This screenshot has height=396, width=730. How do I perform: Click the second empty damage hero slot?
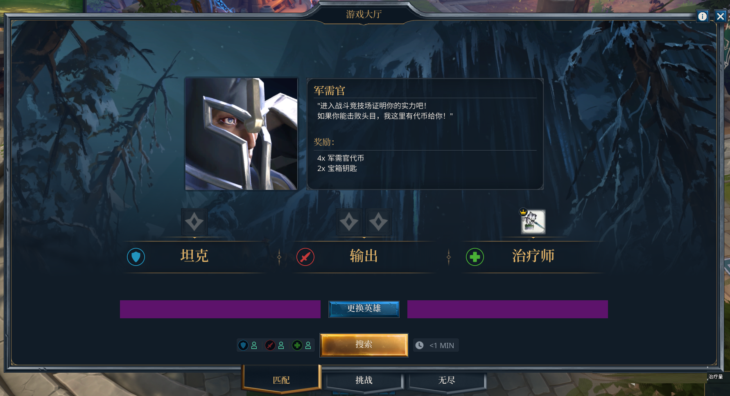pos(379,222)
